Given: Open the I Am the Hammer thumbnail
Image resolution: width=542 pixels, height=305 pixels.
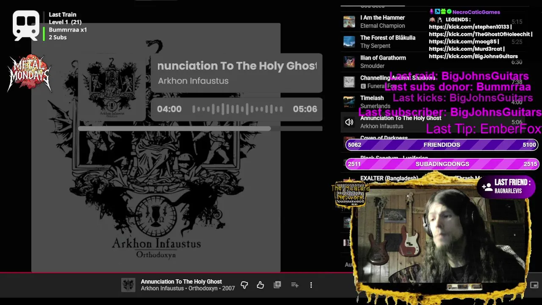Looking at the screenshot, I should (349, 22).
